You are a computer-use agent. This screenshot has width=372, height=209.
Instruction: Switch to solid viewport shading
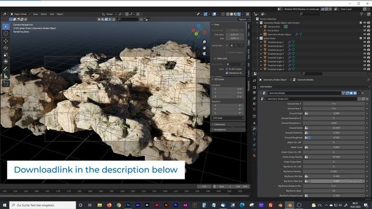coord(231,14)
